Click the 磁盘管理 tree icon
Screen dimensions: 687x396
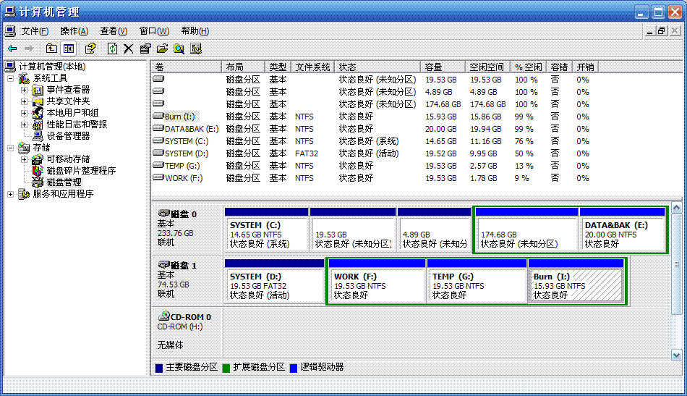pyautogui.click(x=38, y=182)
